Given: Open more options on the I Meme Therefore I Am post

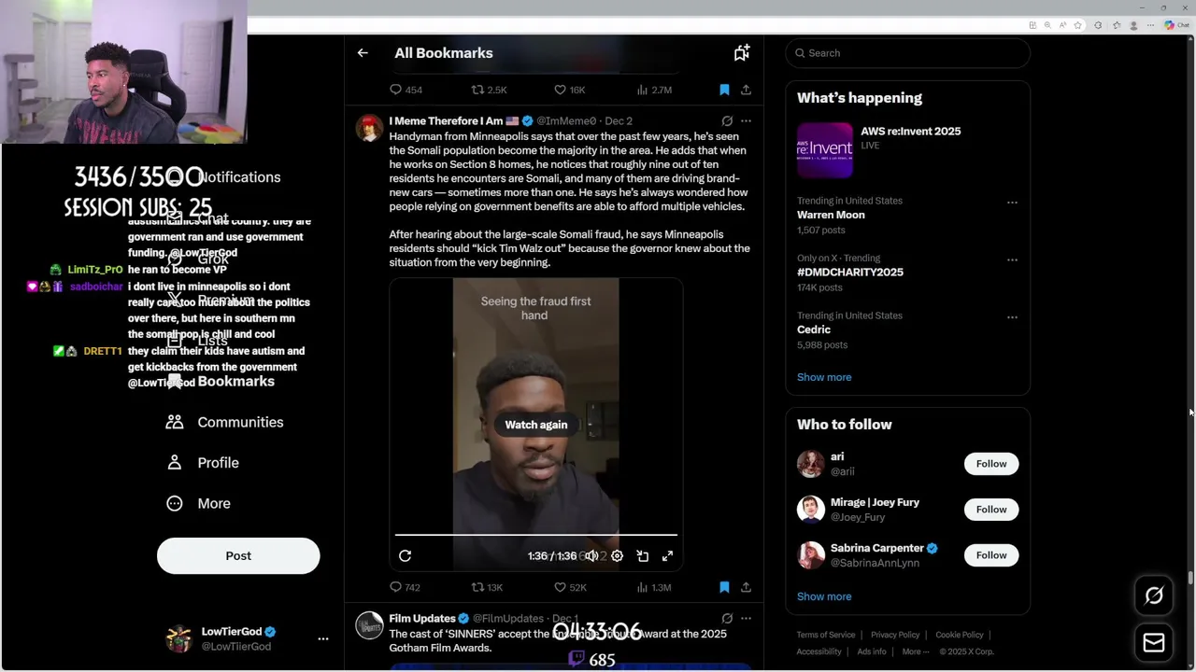Looking at the screenshot, I should (746, 120).
